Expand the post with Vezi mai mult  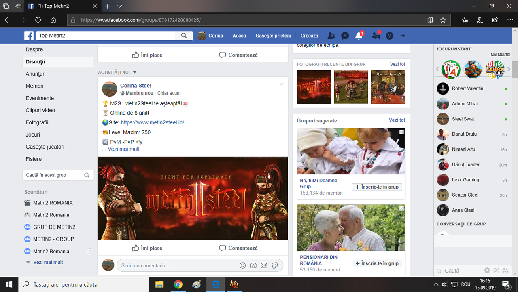[x=123, y=149]
